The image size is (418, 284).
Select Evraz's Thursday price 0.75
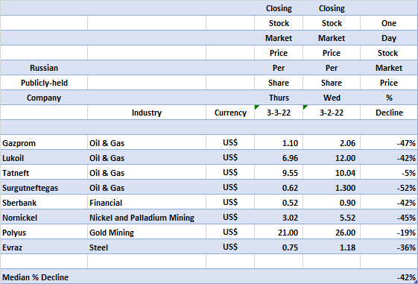(x=279, y=247)
